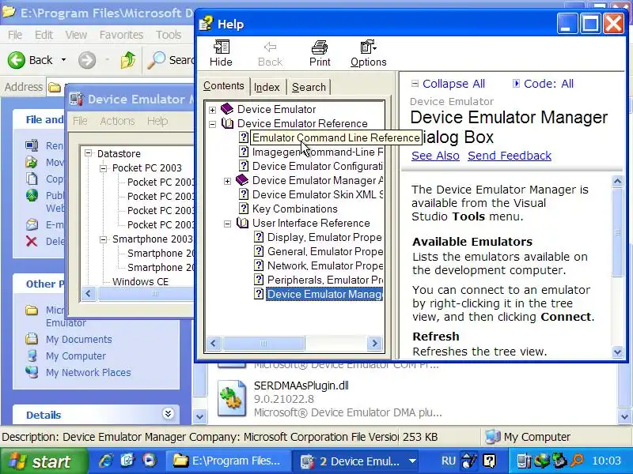The height and width of the screenshot is (474, 633).
Task: Click the Windows Media Player quick launch icon
Action: (x=149, y=461)
